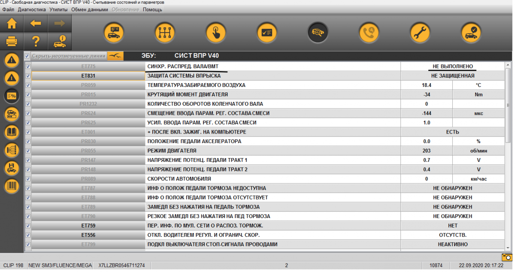515x272 pixels.
Task: Open the Диагностика menu
Action: 32,9
